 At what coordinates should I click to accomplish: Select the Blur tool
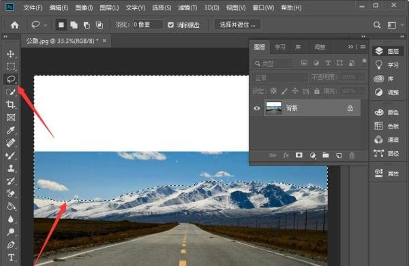tap(10, 220)
